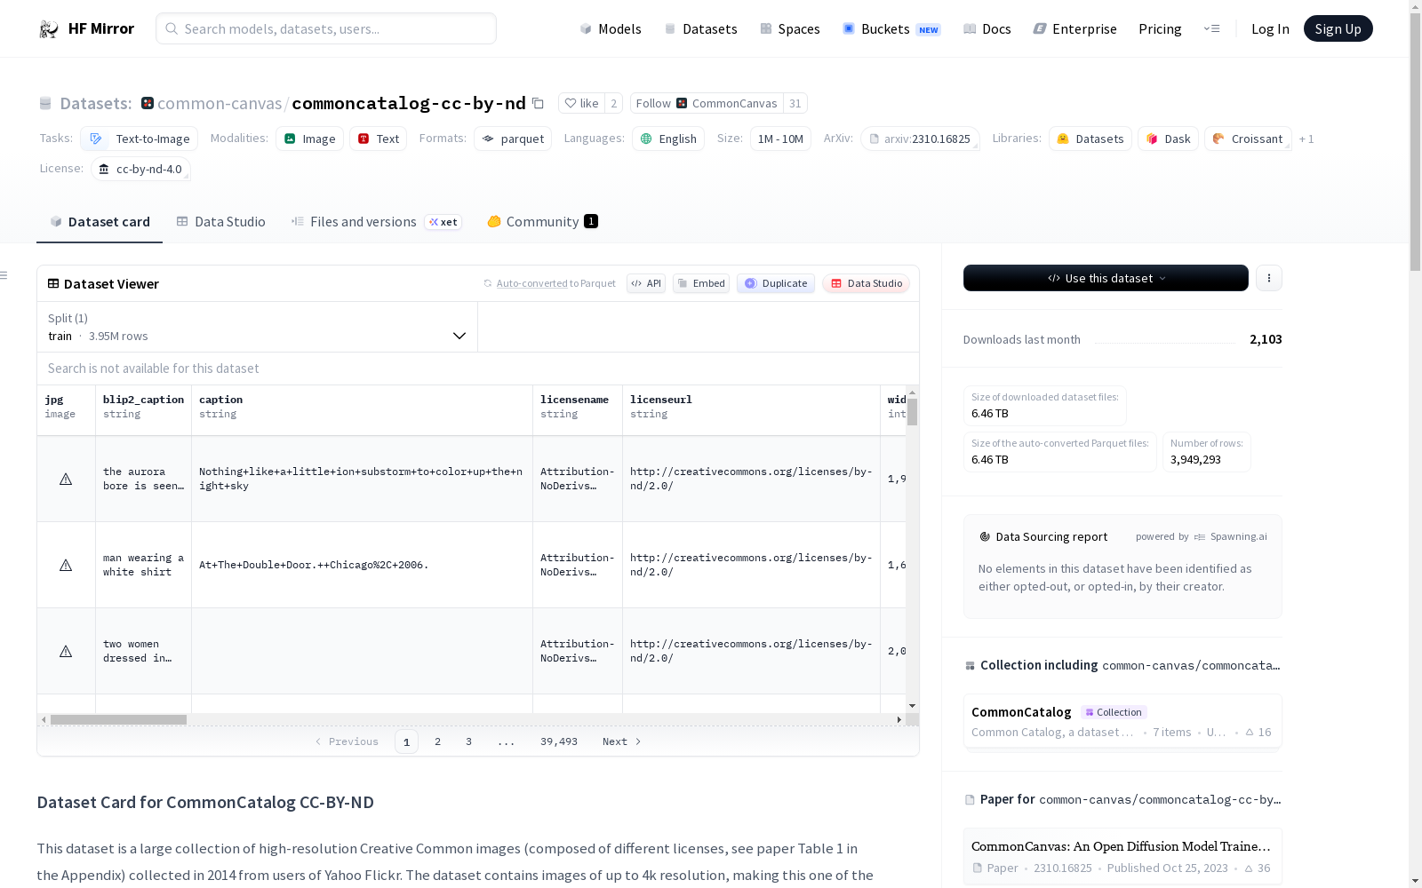Show the +1 more libraries
This screenshot has width=1422, height=888.
click(1306, 139)
